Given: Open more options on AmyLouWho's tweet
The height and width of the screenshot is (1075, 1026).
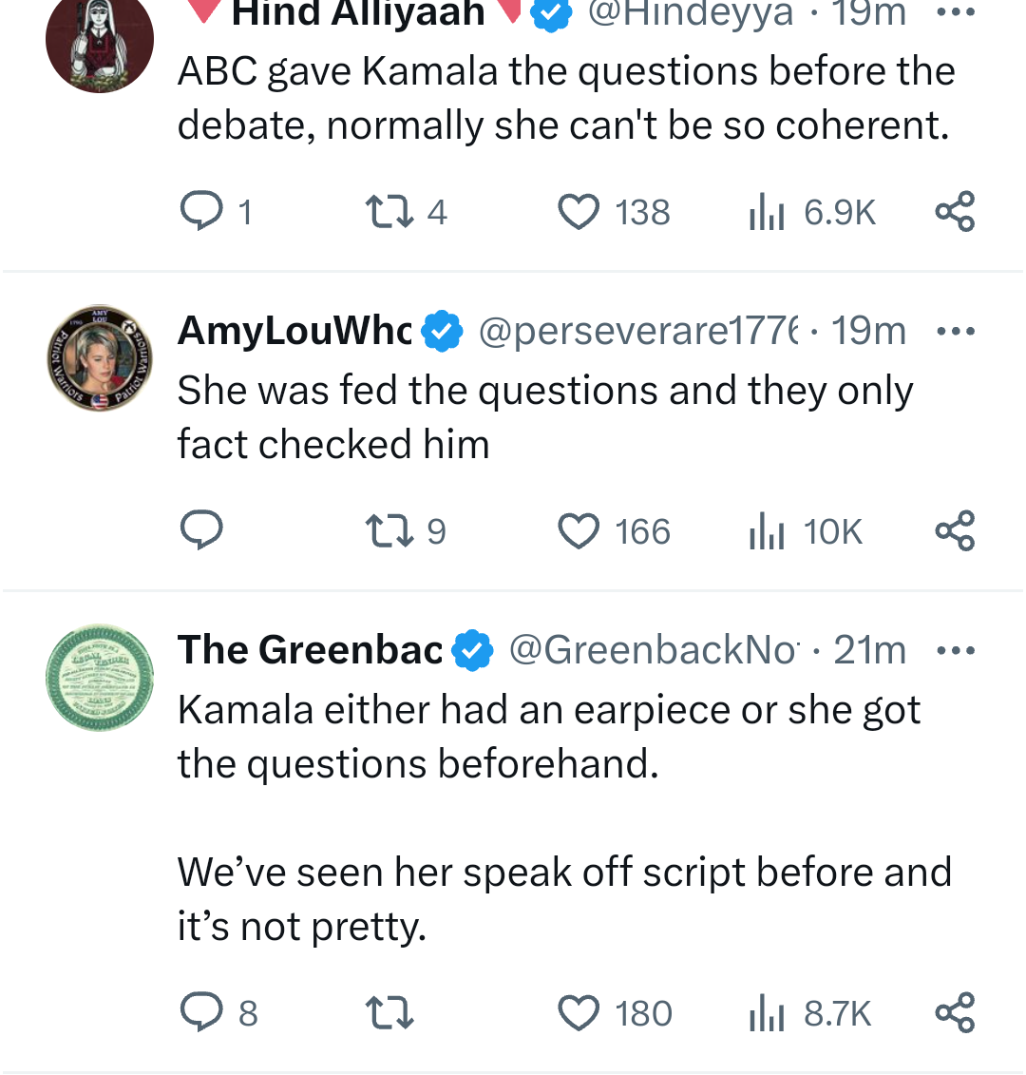Looking at the screenshot, I should tap(955, 331).
